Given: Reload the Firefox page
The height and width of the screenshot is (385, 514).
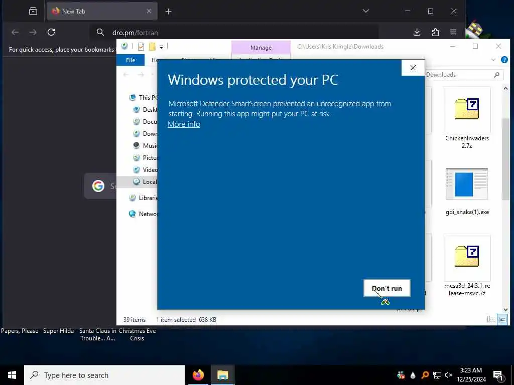Looking at the screenshot, I should point(51,32).
